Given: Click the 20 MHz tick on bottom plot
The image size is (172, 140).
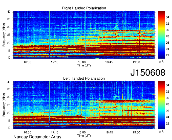Looking at the screenshot, I should coord(9,113).
